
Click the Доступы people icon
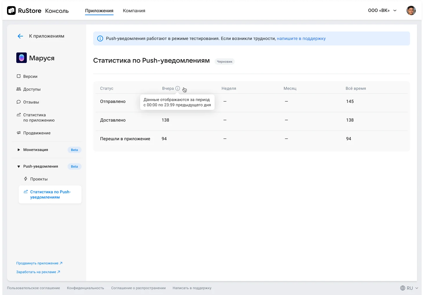point(19,89)
